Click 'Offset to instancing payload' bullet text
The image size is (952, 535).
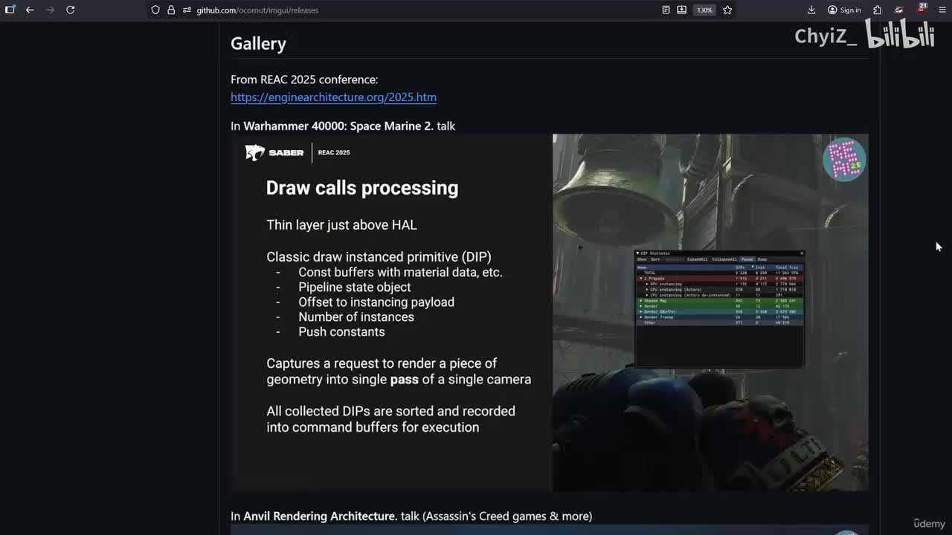tap(376, 302)
